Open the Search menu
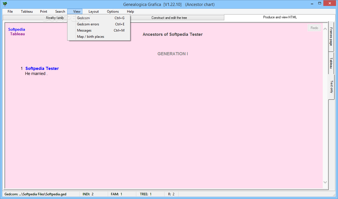 coord(60,12)
